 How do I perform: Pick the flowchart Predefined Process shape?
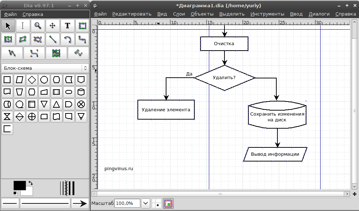56,92
